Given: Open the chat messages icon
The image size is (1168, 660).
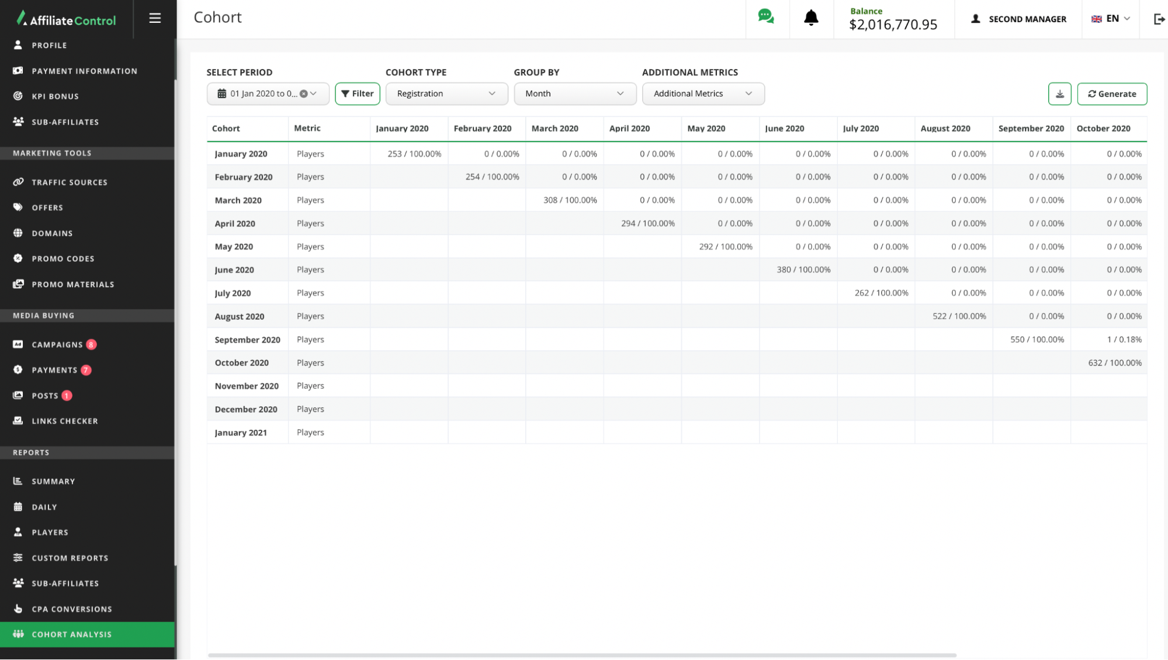Looking at the screenshot, I should 765,17.
